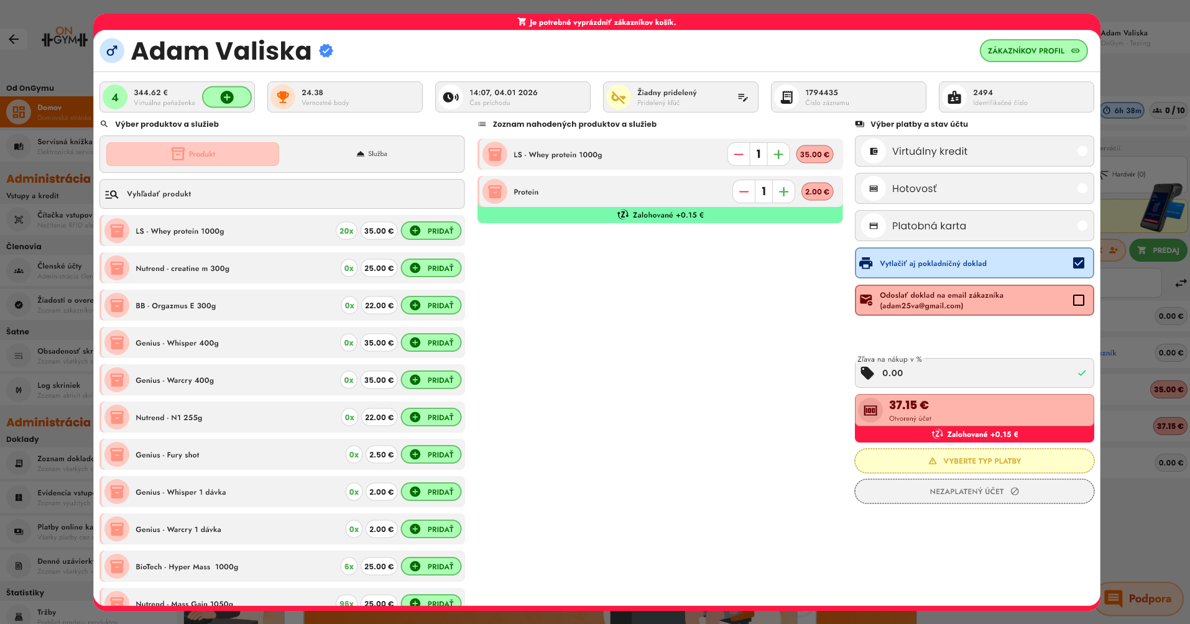Add BioTech Hyper Mass 1000g to cart

coord(431,566)
